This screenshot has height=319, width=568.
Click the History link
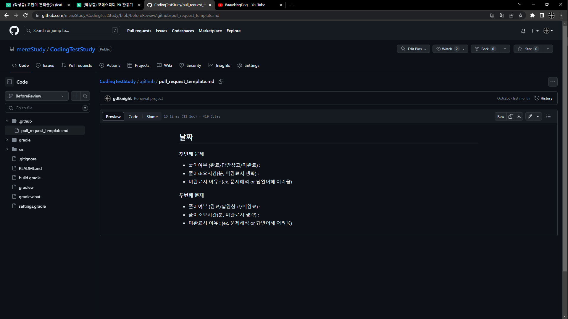tap(543, 98)
